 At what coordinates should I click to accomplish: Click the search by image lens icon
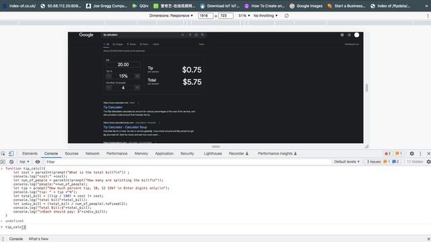[x=196, y=35]
